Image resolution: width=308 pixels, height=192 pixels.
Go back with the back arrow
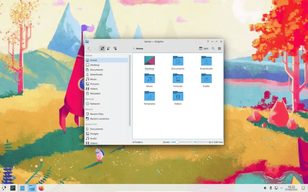(x=89, y=48)
